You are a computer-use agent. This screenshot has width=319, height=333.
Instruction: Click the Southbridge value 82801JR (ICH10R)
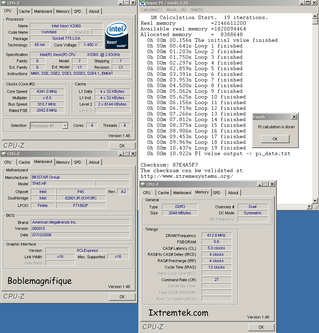(81, 198)
